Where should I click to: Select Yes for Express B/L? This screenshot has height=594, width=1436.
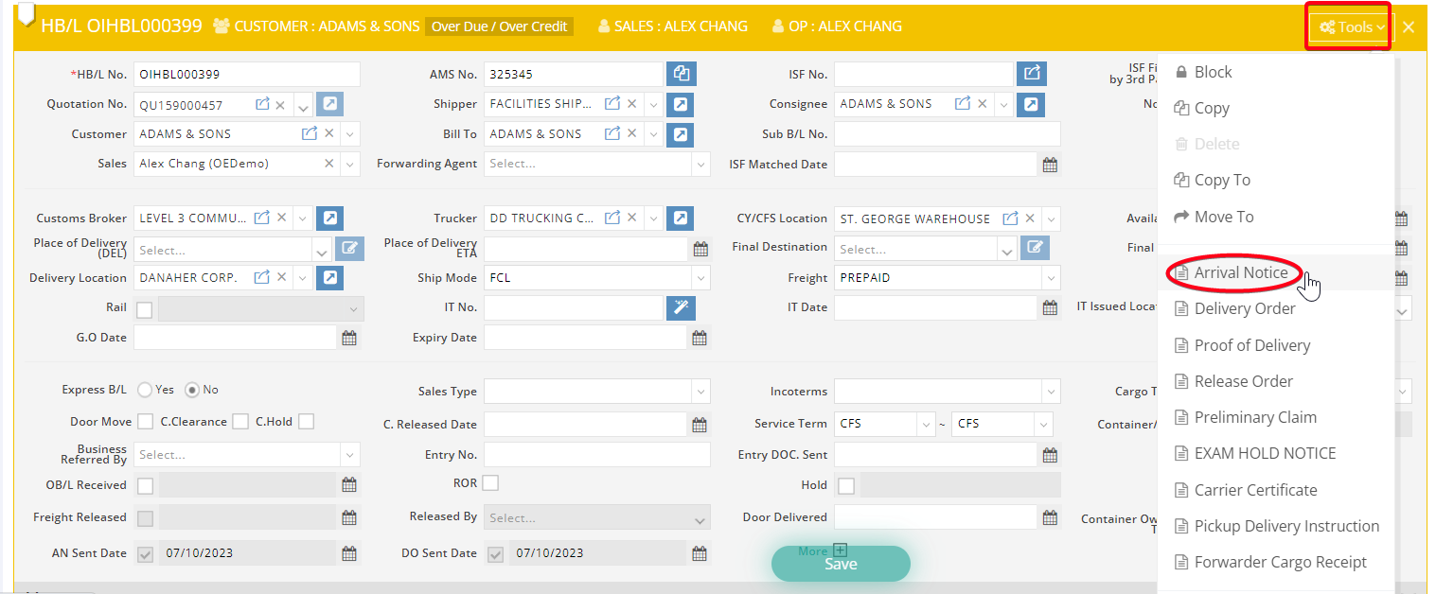[x=145, y=390]
